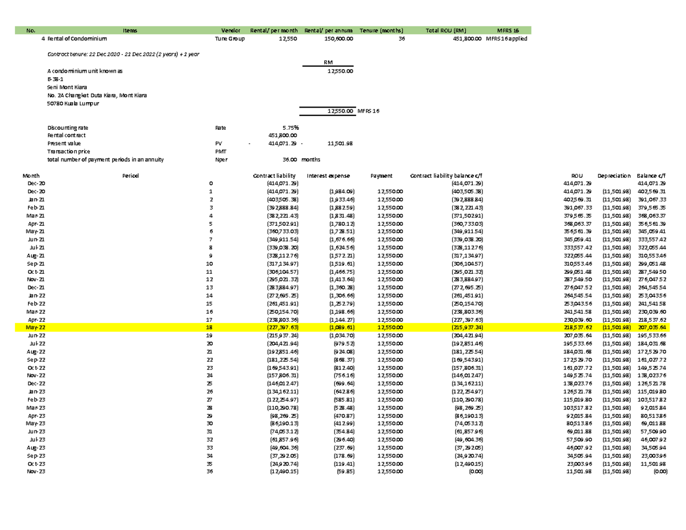Click the 150,600.00 rental per annum cell
The width and height of the screenshot is (686, 530).
338,39
